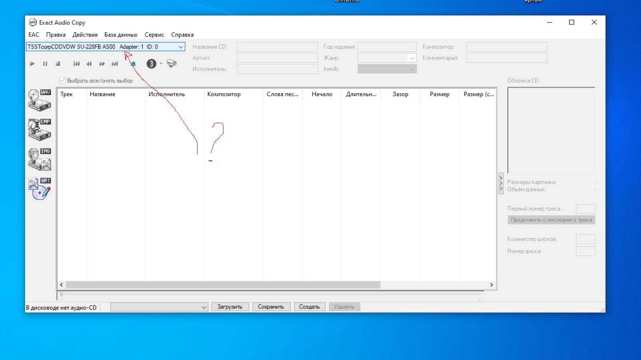Expand the side panel splitter arrows

click(x=501, y=184)
